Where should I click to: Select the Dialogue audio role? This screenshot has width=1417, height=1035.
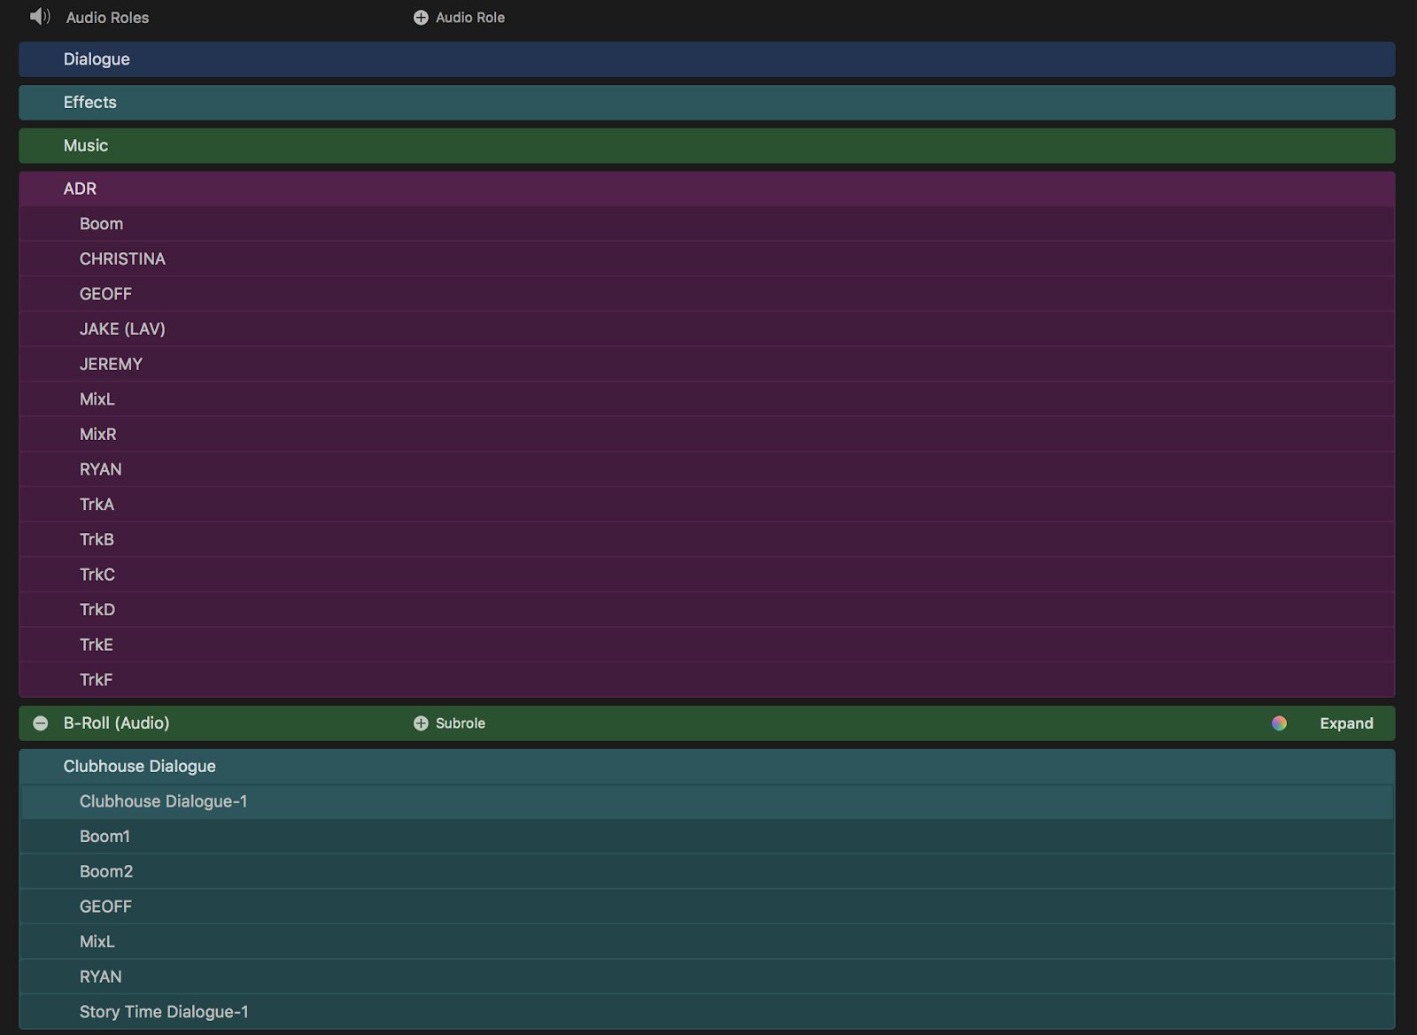(x=707, y=59)
